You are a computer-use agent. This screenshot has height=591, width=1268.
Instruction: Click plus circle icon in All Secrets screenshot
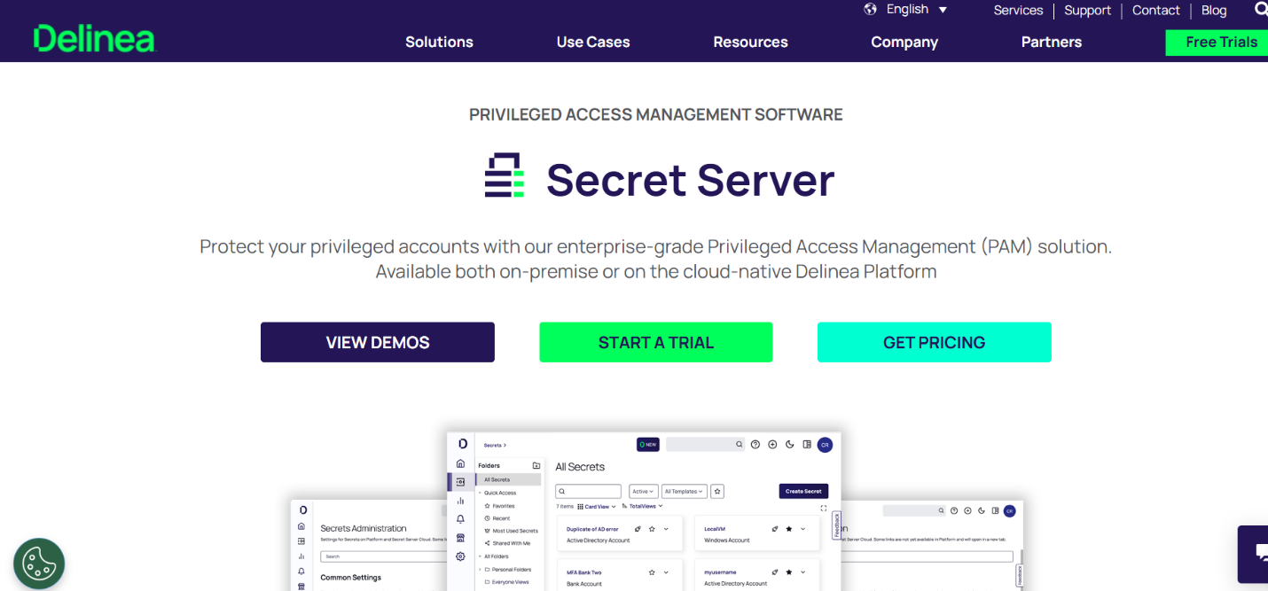tap(772, 445)
